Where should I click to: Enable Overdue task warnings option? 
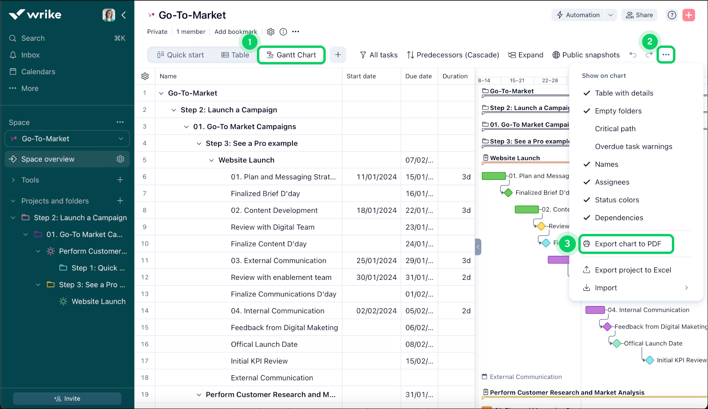point(634,146)
